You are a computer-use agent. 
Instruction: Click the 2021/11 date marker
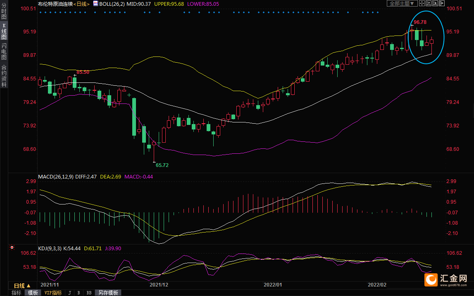coord(50,284)
